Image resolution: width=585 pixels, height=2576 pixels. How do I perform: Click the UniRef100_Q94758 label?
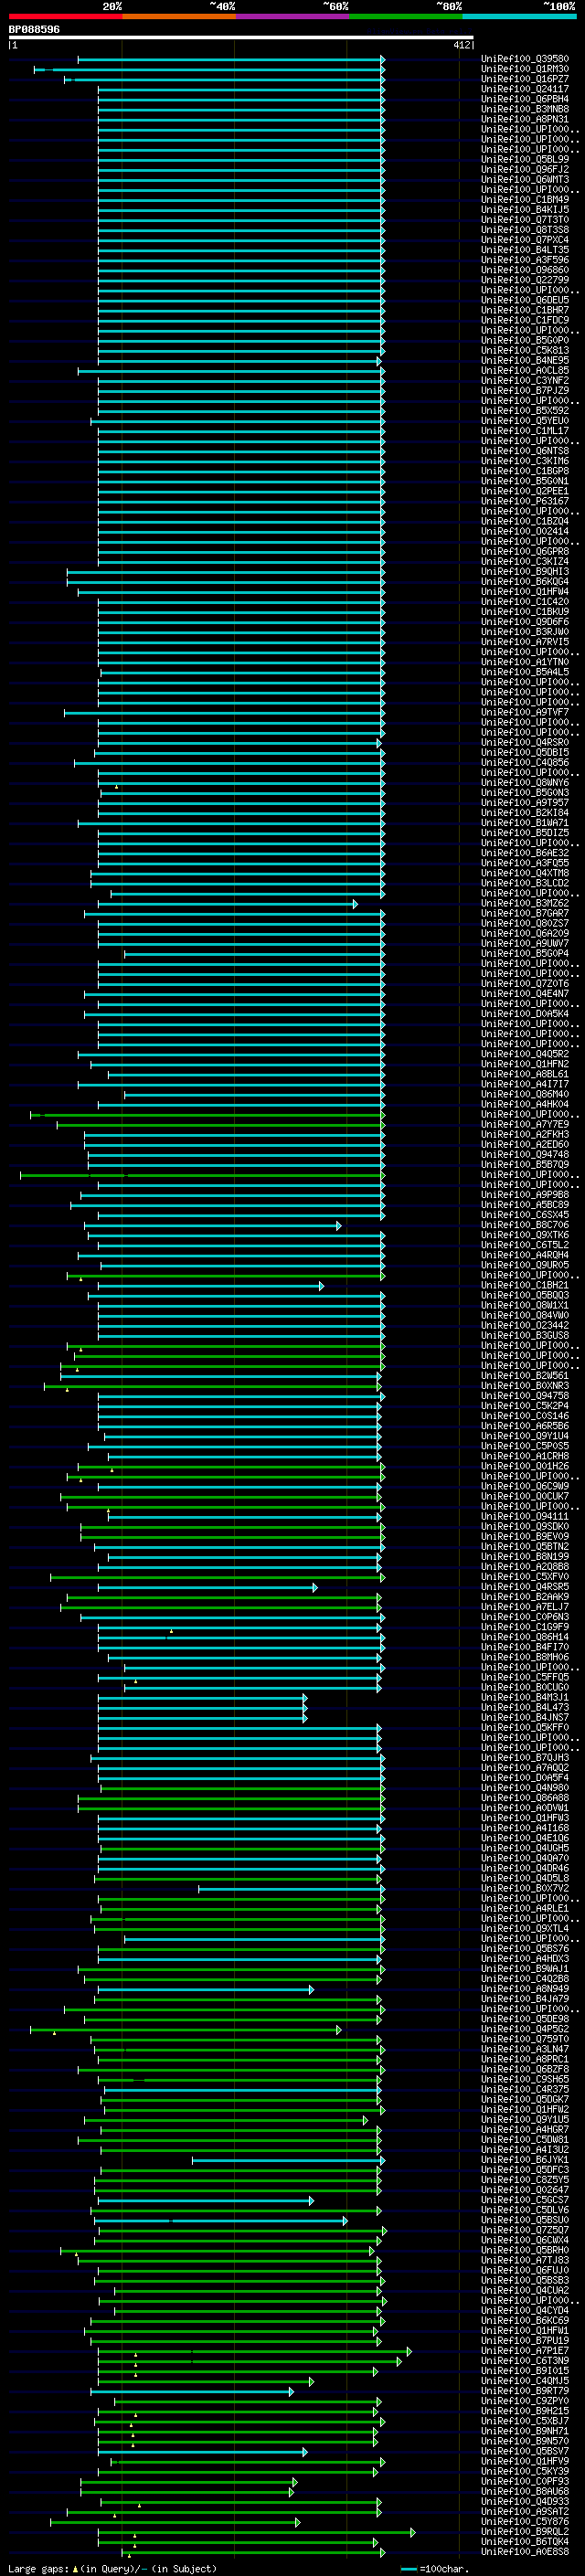[x=525, y=1395]
